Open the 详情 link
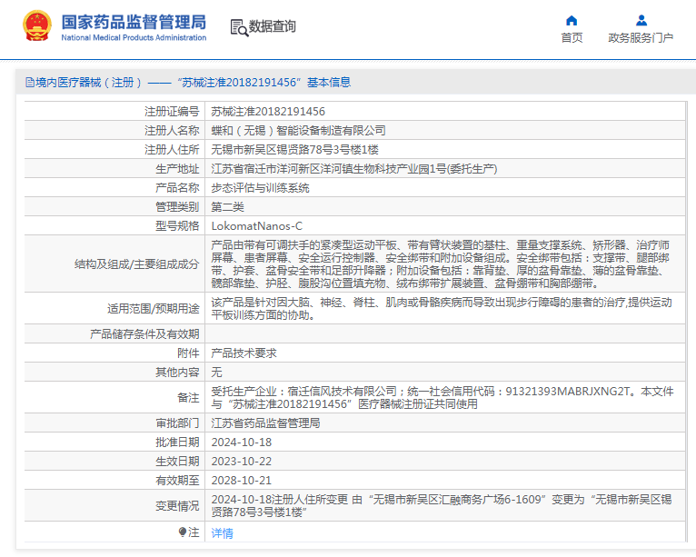 (x=222, y=533)
